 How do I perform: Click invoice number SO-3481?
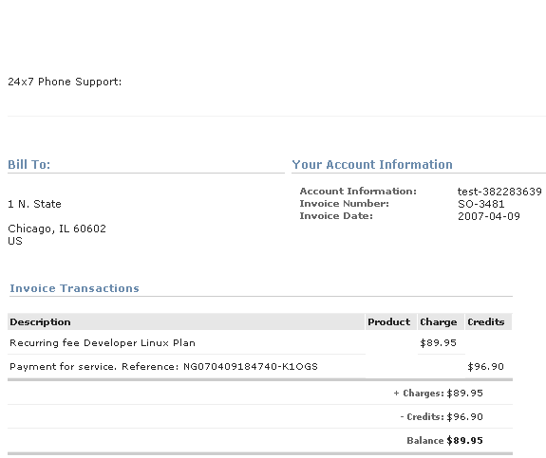(480, 204)
